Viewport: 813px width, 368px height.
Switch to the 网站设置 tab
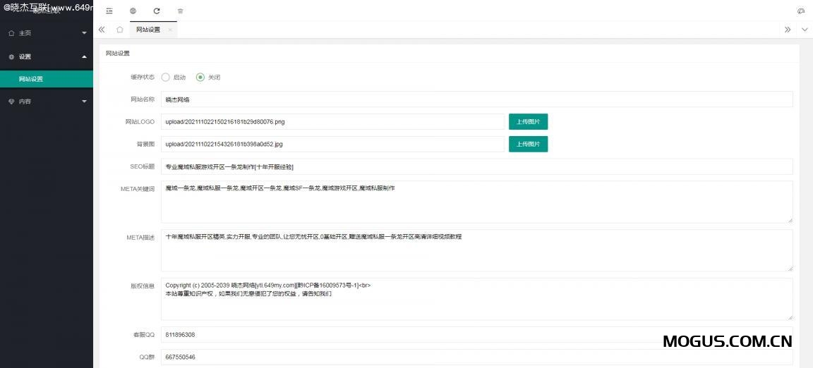[148, 30]
